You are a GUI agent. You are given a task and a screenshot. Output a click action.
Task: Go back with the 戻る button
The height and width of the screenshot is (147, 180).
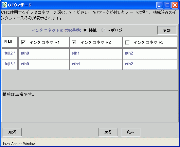pyautogui.click(x=108, y=132)
